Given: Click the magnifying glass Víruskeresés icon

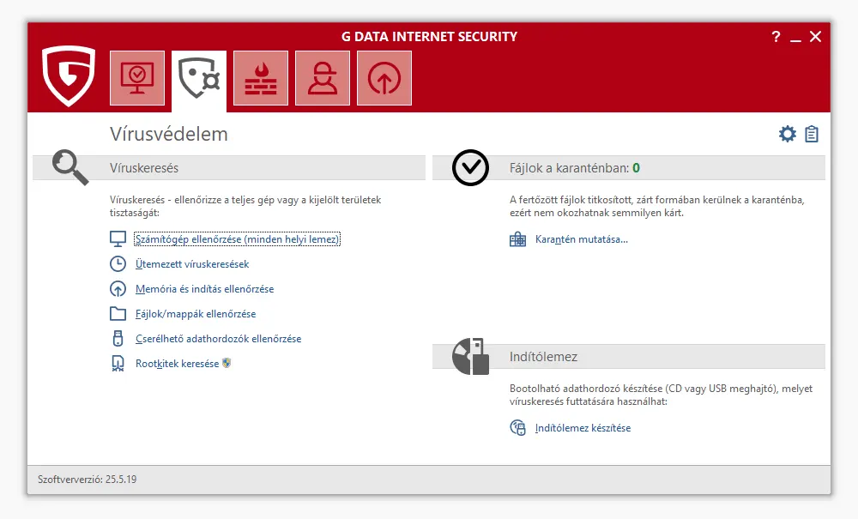Looking at the screenshot, I should tap(69, 167).
